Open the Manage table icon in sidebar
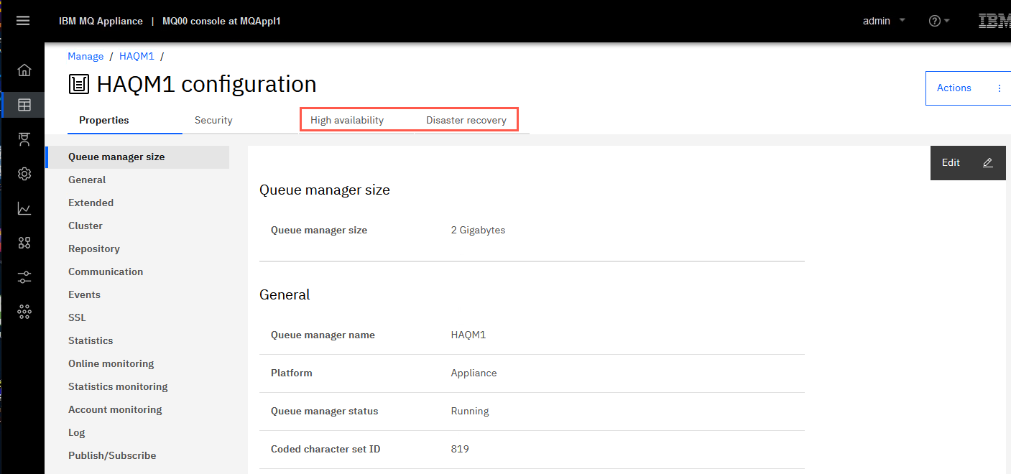The image size is (1011, 474). point(24,105)
